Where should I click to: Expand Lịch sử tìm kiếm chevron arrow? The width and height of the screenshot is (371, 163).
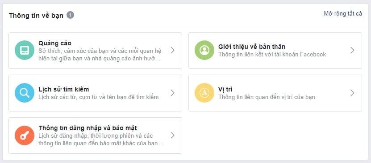click(173, 93)
